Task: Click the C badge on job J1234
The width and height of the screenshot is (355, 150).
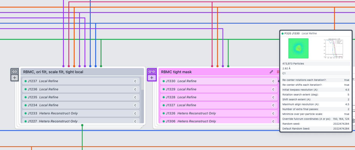Action: (135, 105)
